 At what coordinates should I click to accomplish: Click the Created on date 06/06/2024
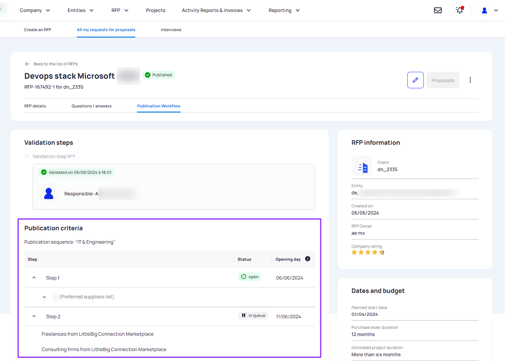365,213
